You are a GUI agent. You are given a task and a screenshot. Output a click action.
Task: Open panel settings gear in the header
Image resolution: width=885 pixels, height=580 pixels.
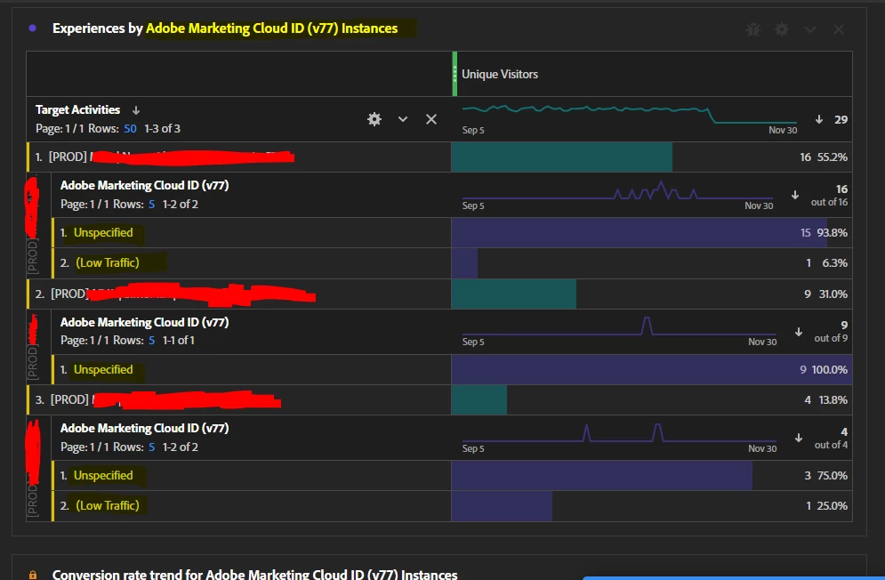[782, 29]
